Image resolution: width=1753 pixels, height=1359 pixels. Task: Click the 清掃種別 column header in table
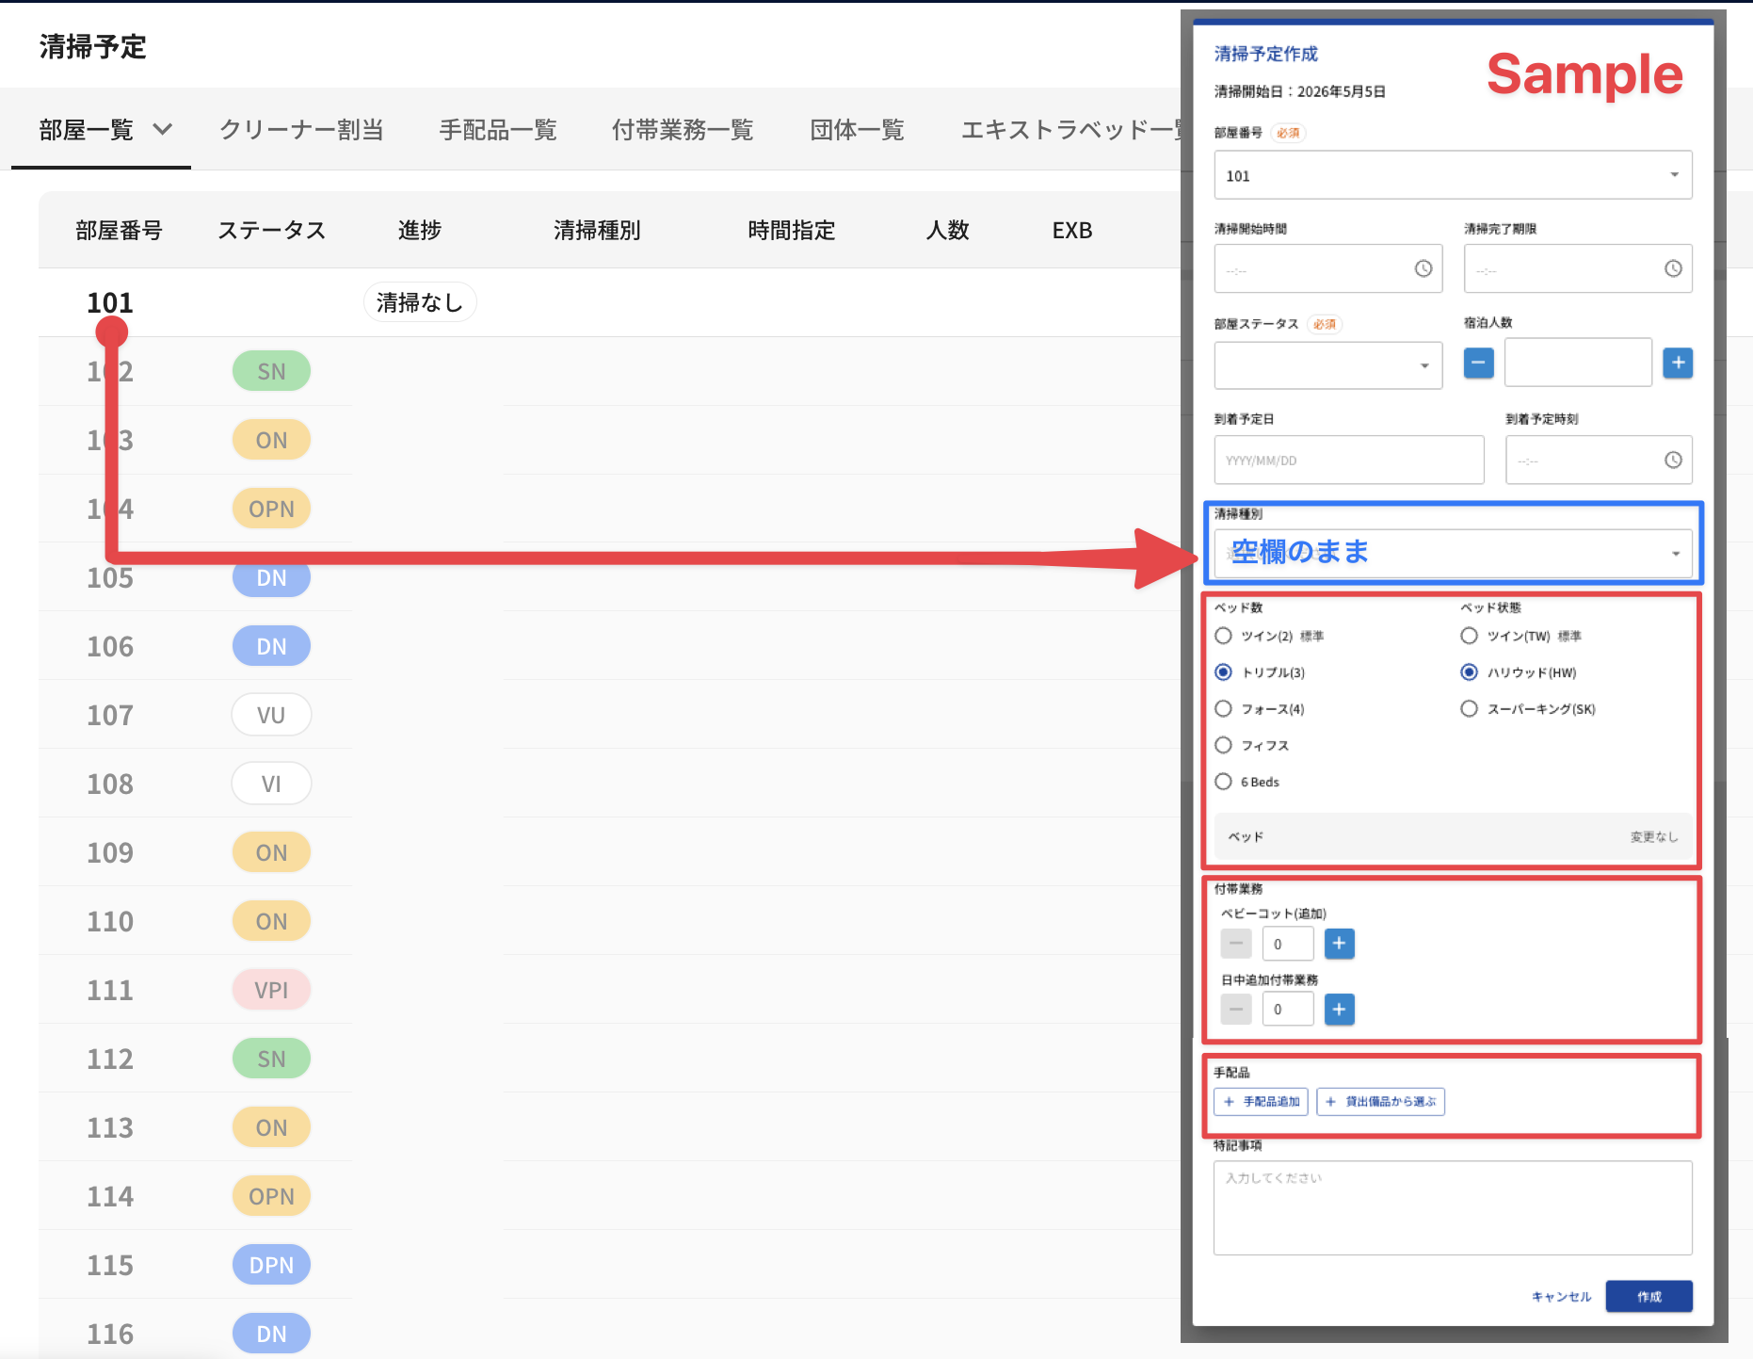coord(597,230)
